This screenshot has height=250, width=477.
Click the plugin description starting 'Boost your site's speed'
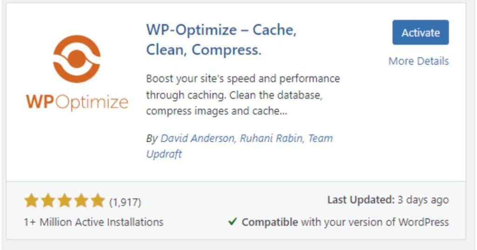[x=243, y=95]
